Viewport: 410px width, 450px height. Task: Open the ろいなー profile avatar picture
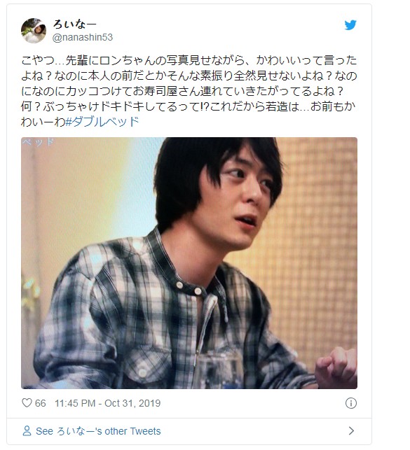pos(34,30)
